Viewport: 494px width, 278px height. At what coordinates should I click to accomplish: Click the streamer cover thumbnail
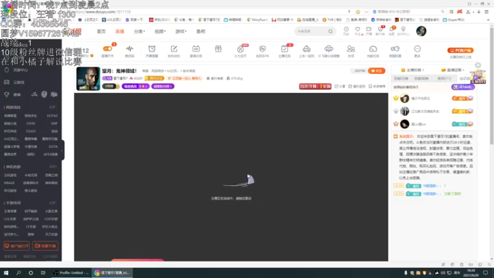pyautogui.click(x=88, y=78)
